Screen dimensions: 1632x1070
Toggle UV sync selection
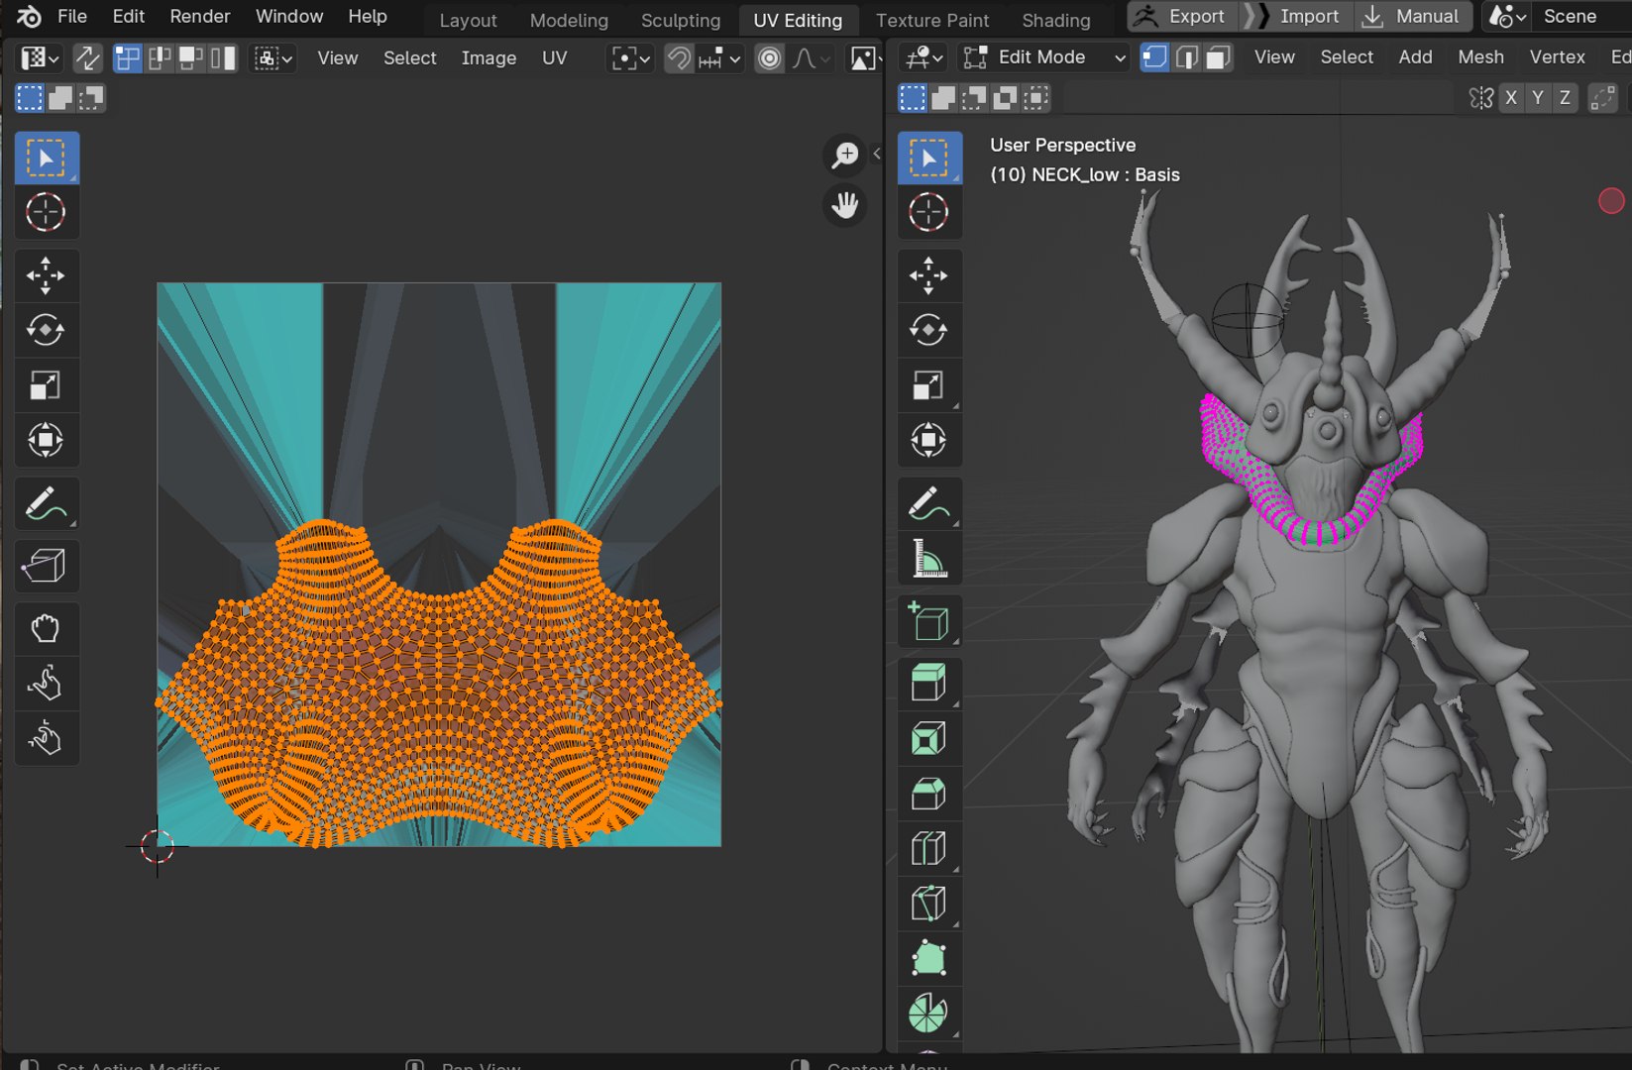tap(87, 58)
